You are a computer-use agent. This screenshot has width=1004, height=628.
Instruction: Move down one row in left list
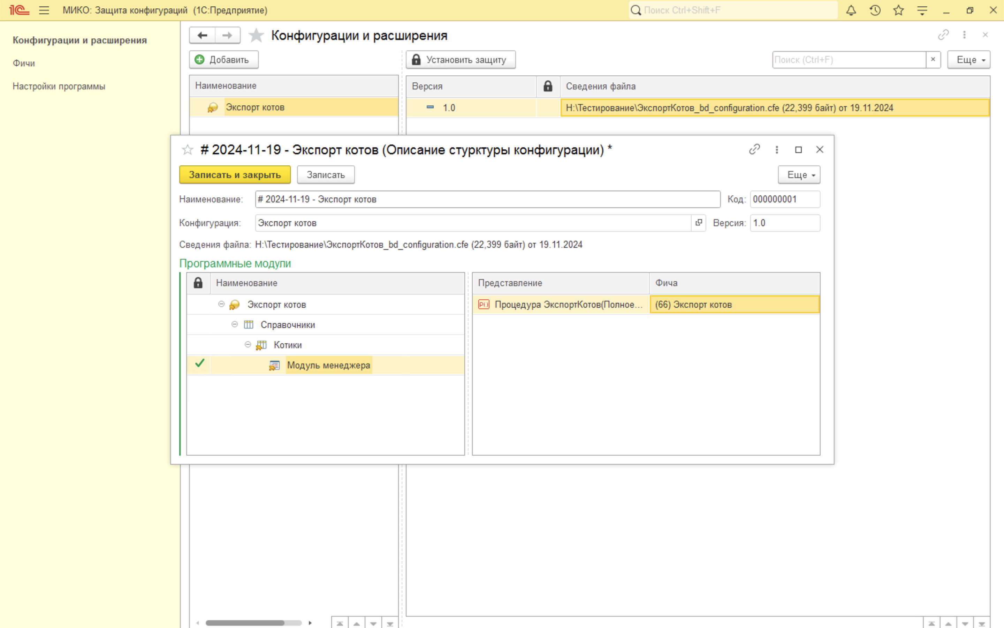(373, 623)
